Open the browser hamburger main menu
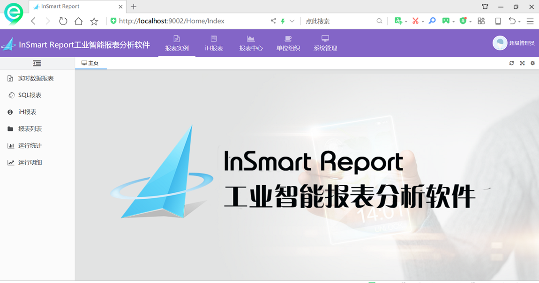 pos(531,21)
